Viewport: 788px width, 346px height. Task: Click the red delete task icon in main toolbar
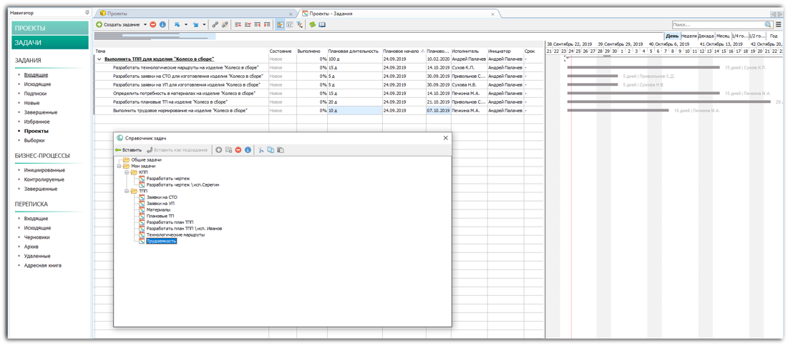pos(153,25)
